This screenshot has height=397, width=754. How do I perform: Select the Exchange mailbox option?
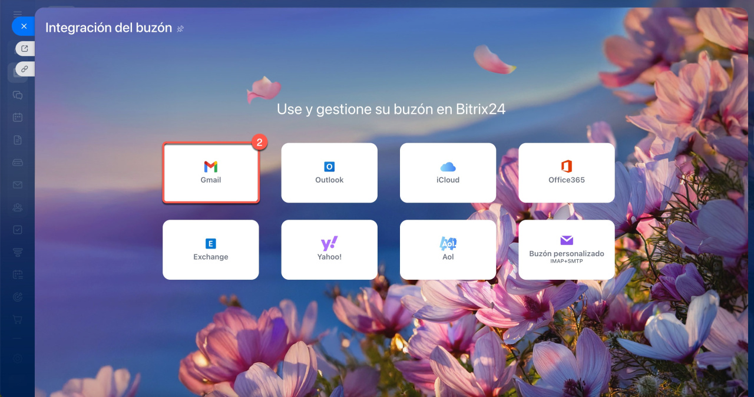[x=210, y=250]
